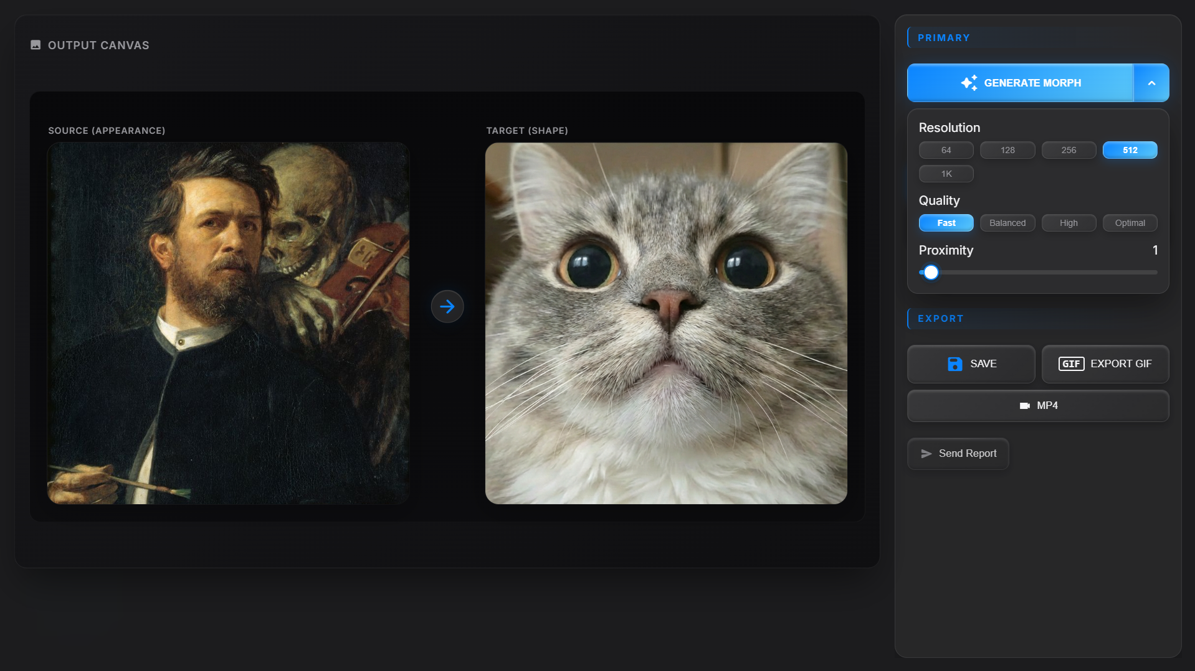Viewport: 1195px width, 671px height.
Task: Open the Send Report button
Action: [x=958, y=454]
